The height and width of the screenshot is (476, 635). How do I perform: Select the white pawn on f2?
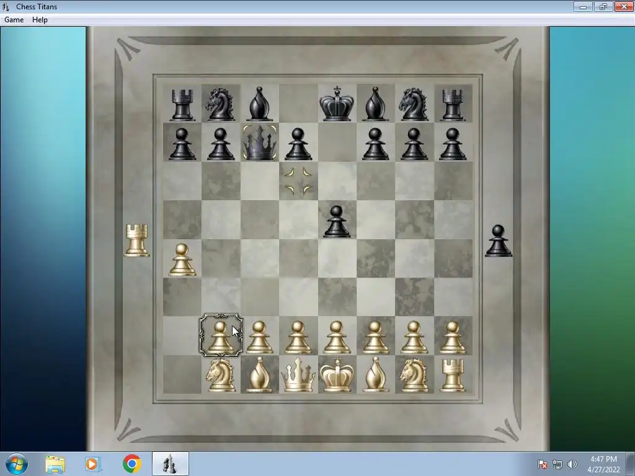[x=375, y=338]
